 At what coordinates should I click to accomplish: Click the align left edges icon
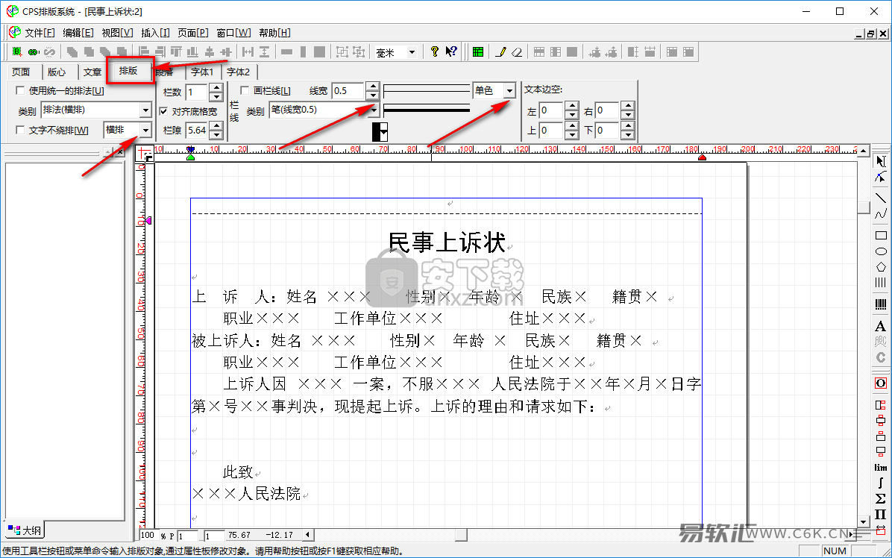pyautogui.click(x=144, y=52)
